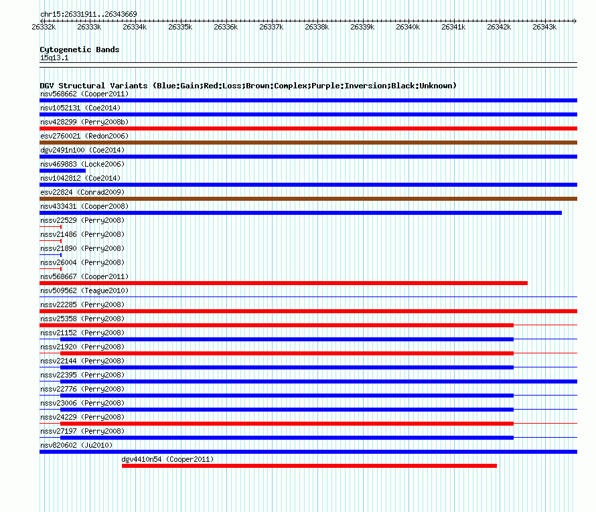Click the 26332k ruler tick label
The width and height of the screenshot is (596, 512).
[44, 27]
